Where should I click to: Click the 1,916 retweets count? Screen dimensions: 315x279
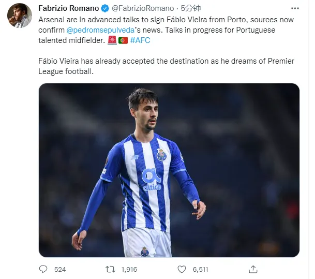pyautogui.click(x=128, y=269)
